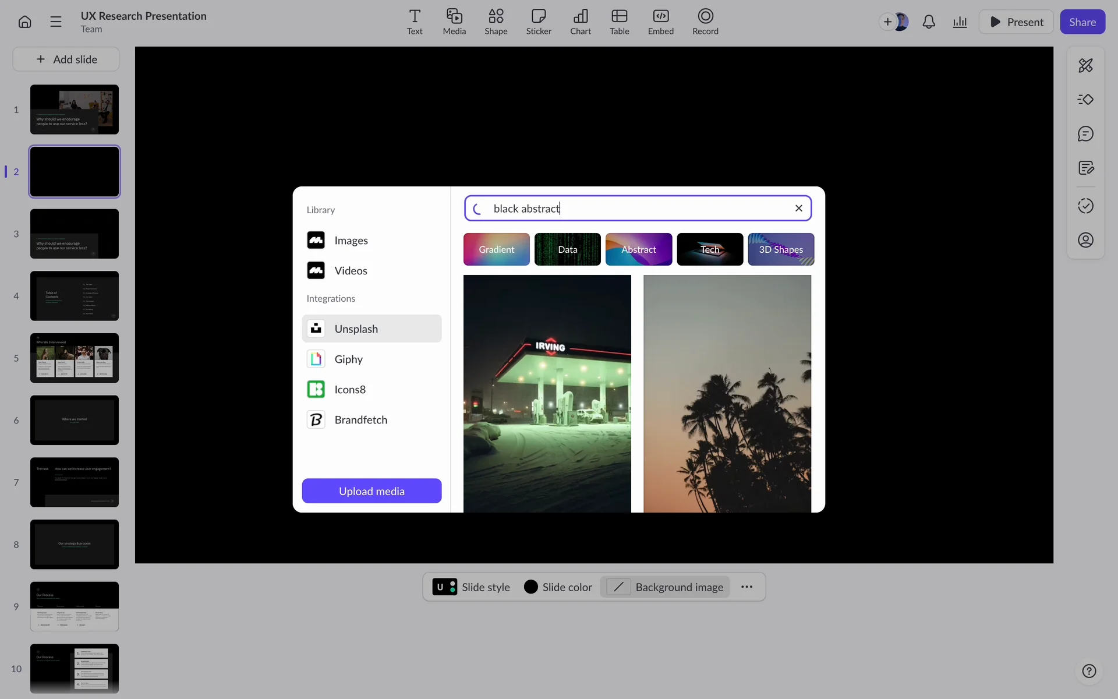Open the Embed tool

tap(660, 22)
